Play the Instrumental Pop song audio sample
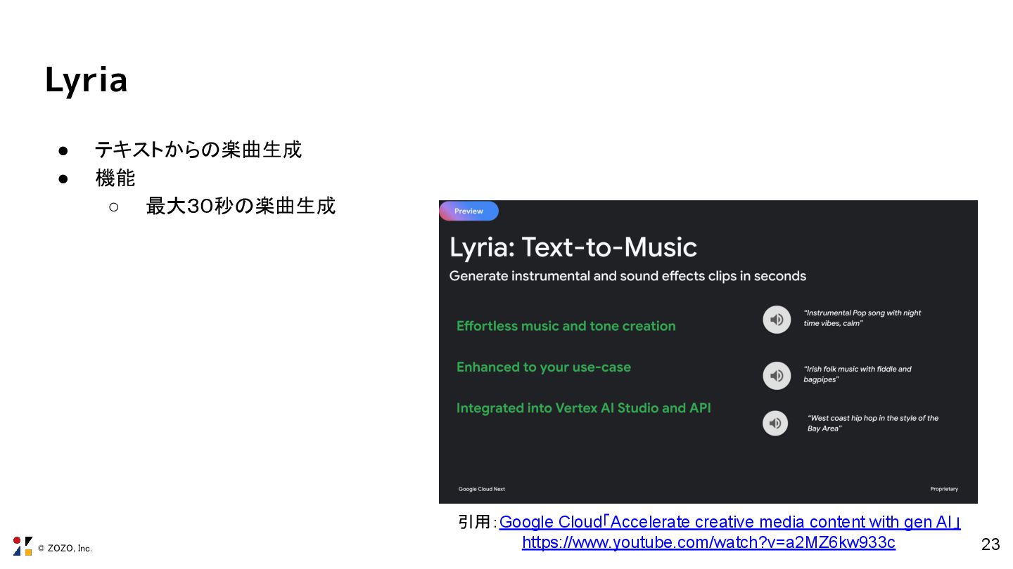This screenshot has width=1013, height=569. tap(777, 320)
